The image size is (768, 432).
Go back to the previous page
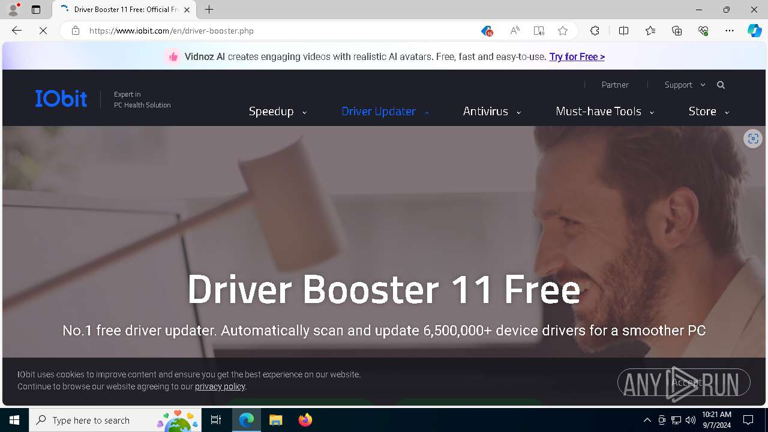click(17, 31)
